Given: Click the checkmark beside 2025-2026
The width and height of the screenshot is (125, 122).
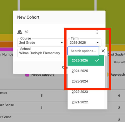Looking at the screenshot, I should (97, 60).
